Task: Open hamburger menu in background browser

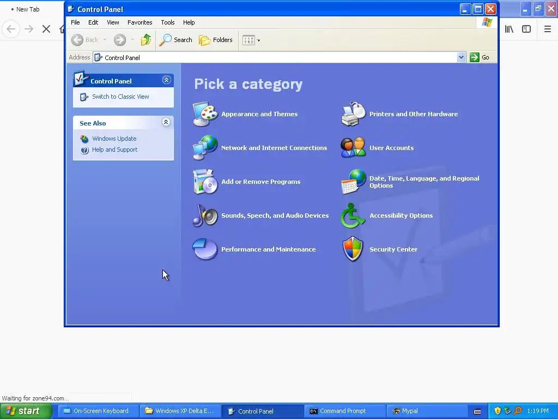Action: pos(547,29)
